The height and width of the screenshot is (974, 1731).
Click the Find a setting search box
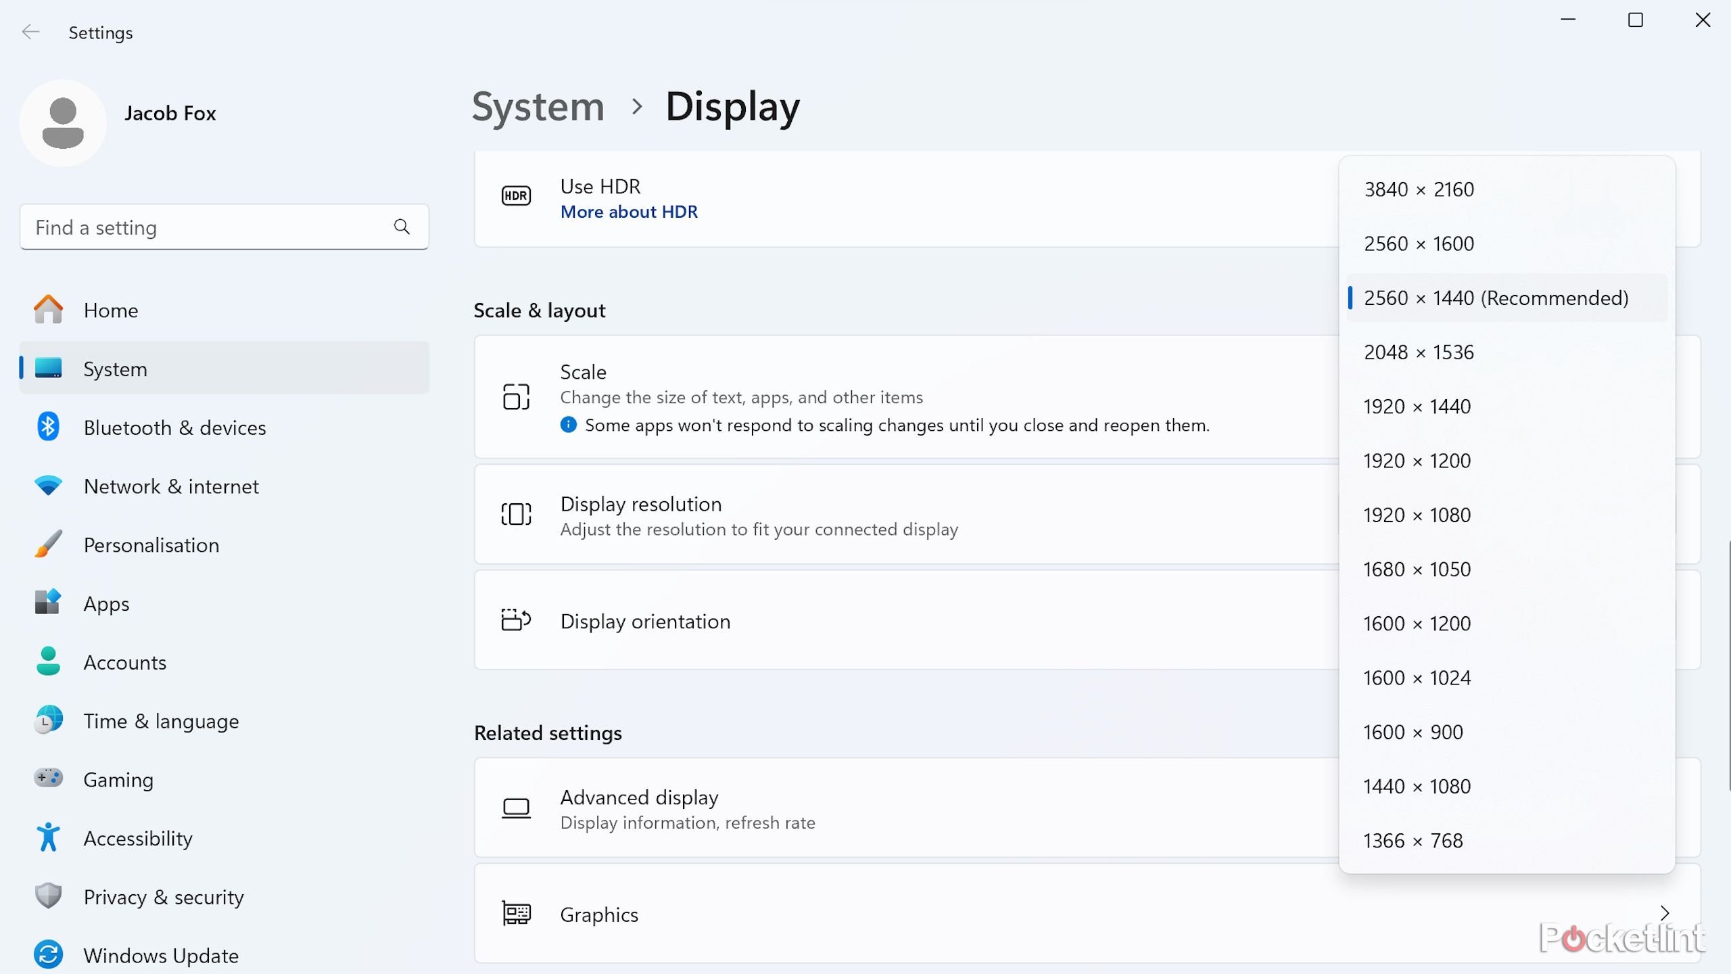(203, 227)
